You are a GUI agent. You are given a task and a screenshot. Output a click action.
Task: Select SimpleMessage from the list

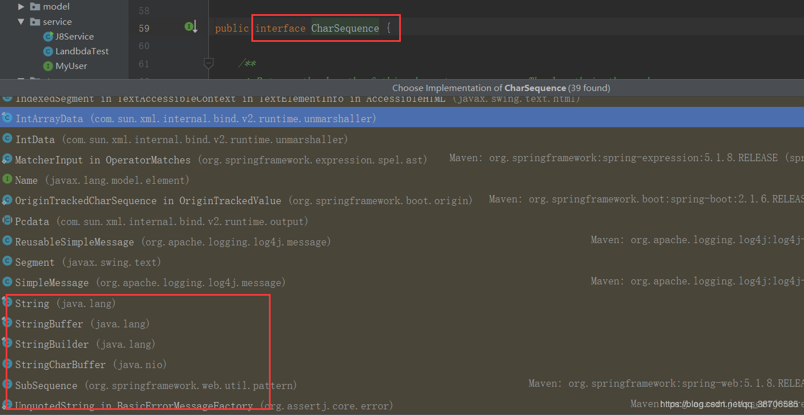tap(402, 282)
